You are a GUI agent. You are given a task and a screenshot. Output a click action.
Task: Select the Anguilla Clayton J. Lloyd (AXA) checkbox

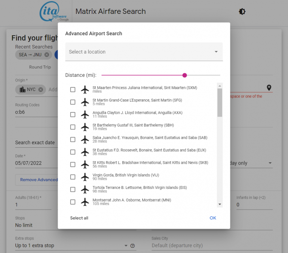tap(73, 115)
